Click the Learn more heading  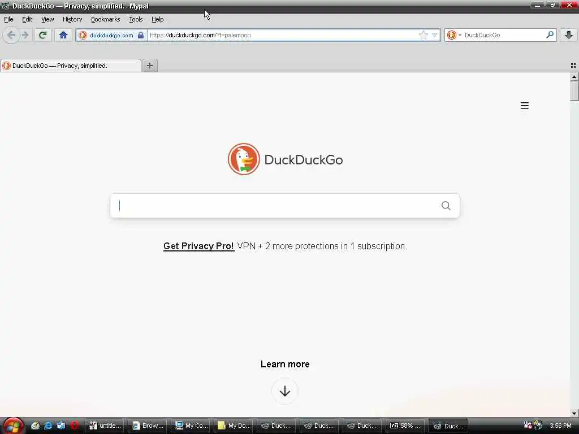285,364
